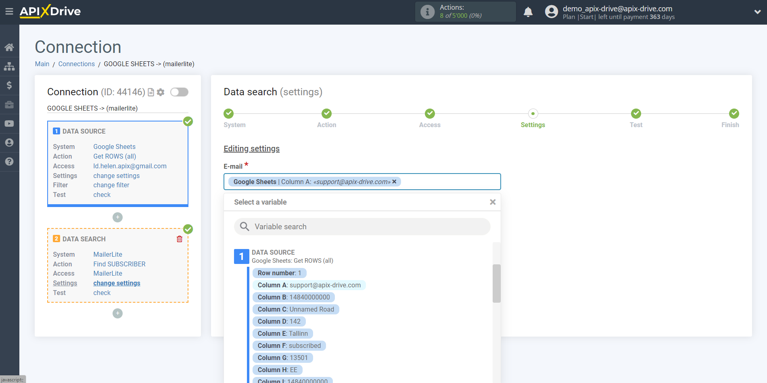The image size is (767, 383).
Task: Open connection notes document icon
Action: click(x=151, y=92)
